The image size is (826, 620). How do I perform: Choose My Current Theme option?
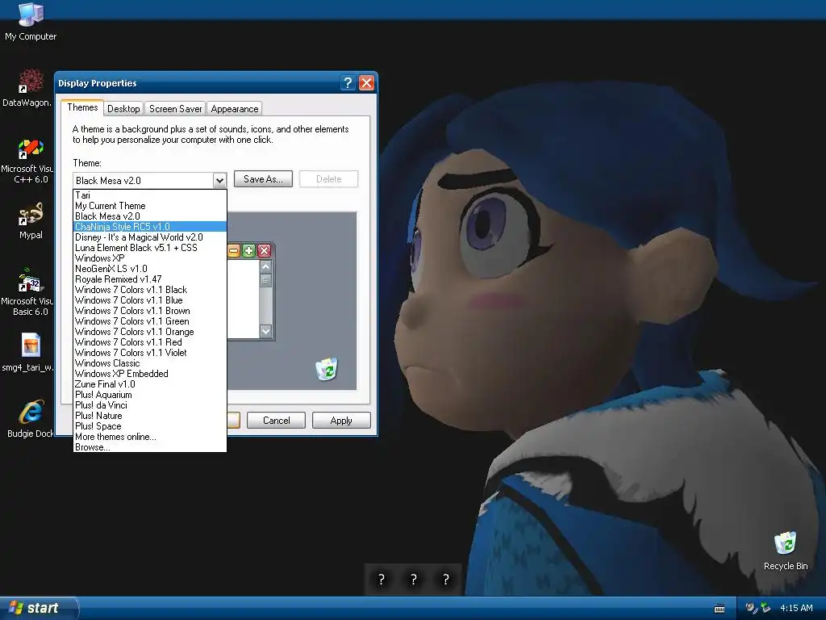click(x=149, y=206)
